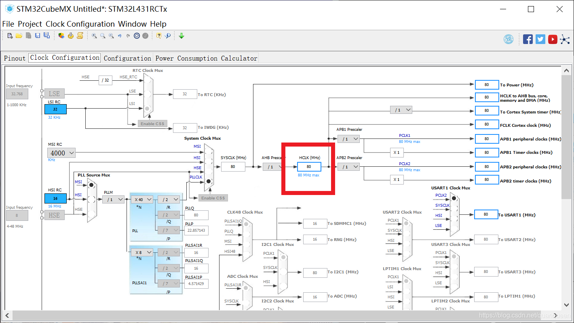Click the info bubble toolbar icon
The width and height of the screenshot is (574, 323).
pyautogui.click(x=167, y=36)
